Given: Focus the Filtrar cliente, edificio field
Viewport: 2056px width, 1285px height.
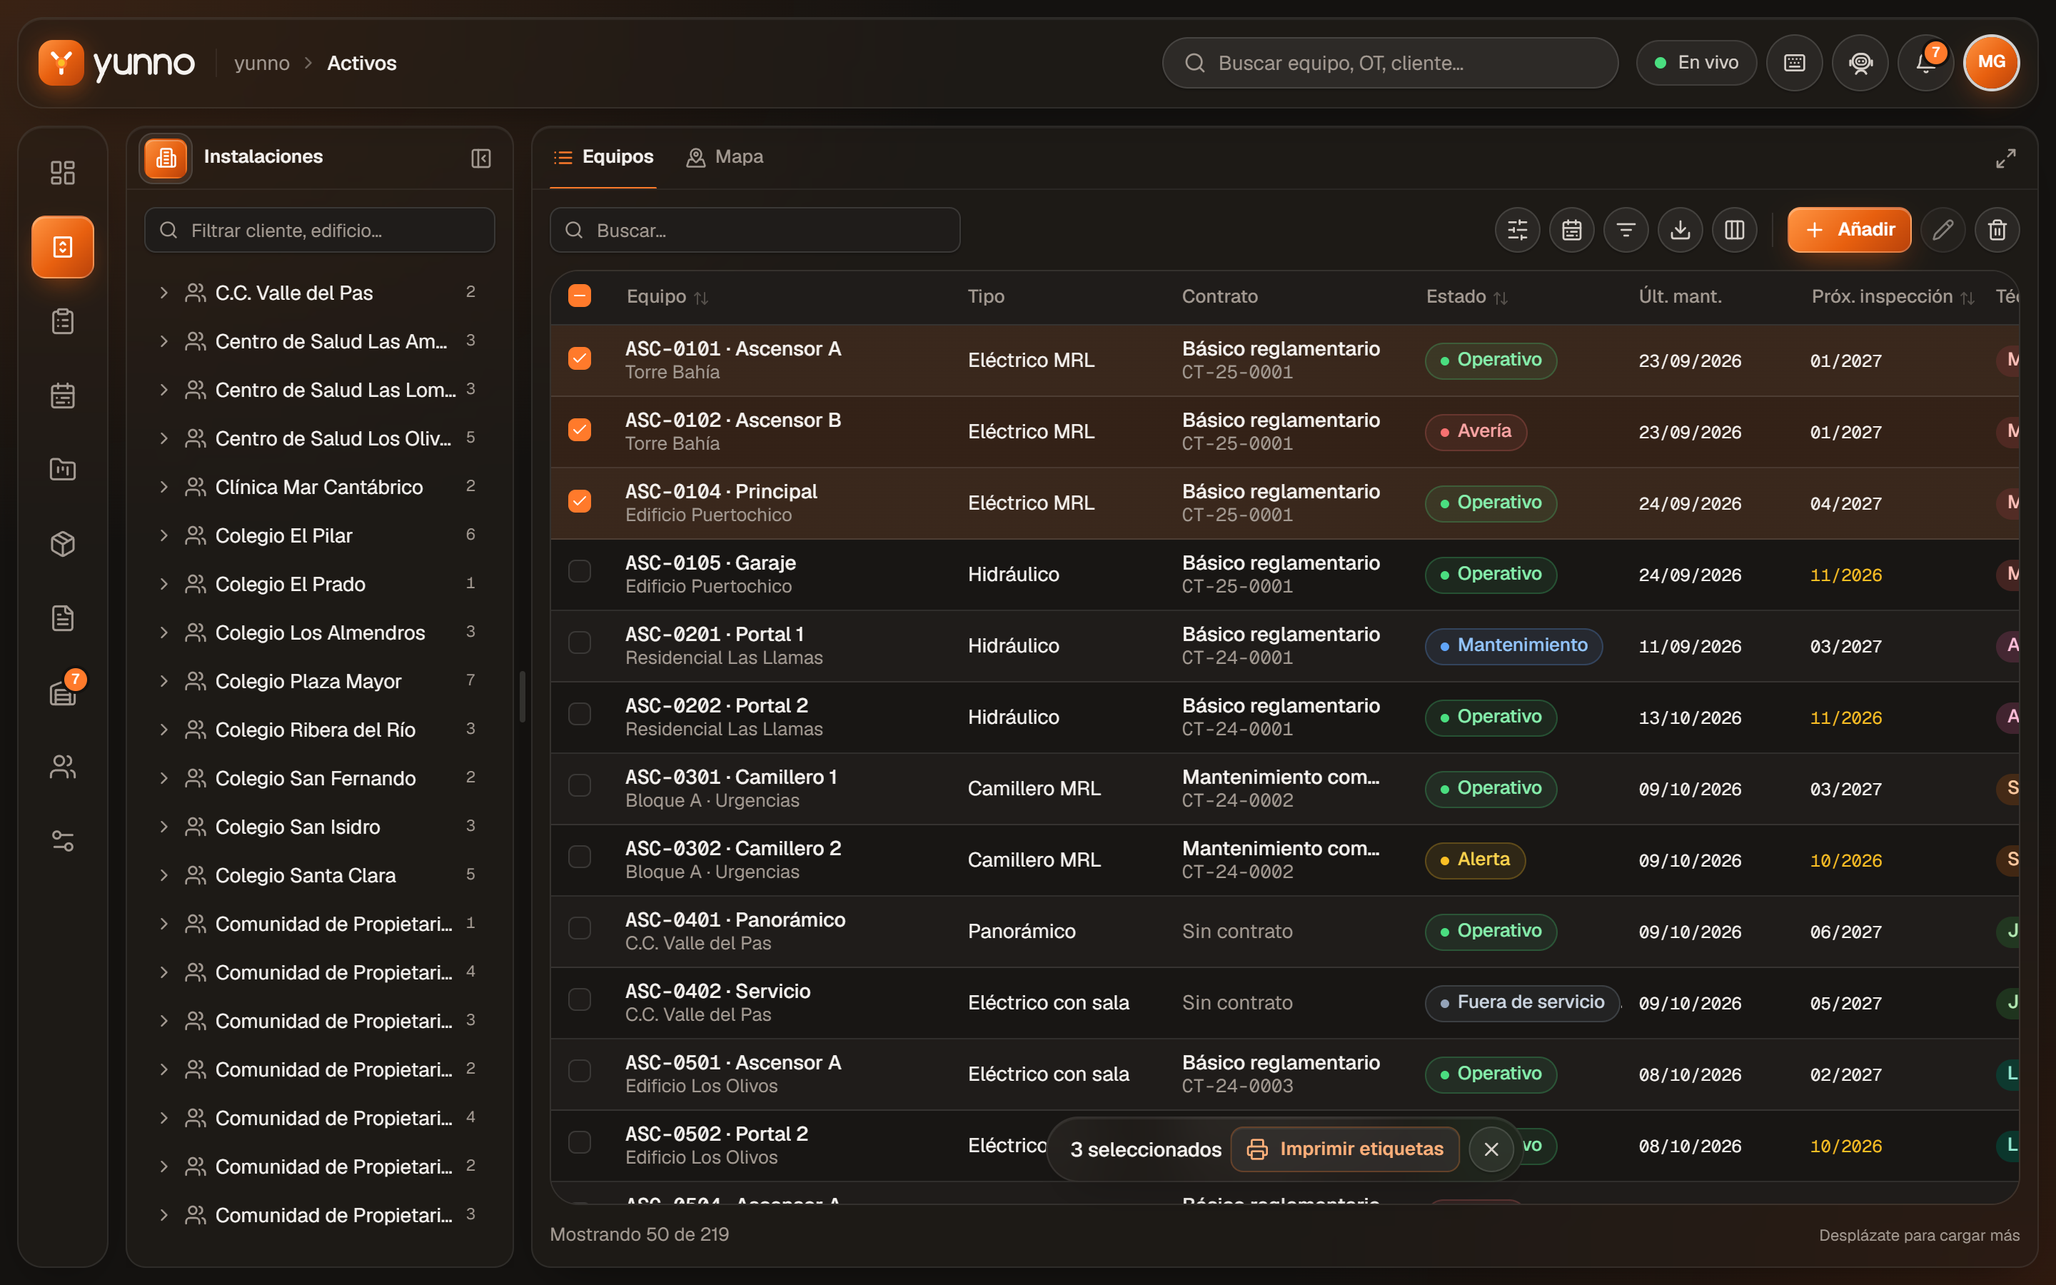Looking at the screenshot, I should point(319,229).
